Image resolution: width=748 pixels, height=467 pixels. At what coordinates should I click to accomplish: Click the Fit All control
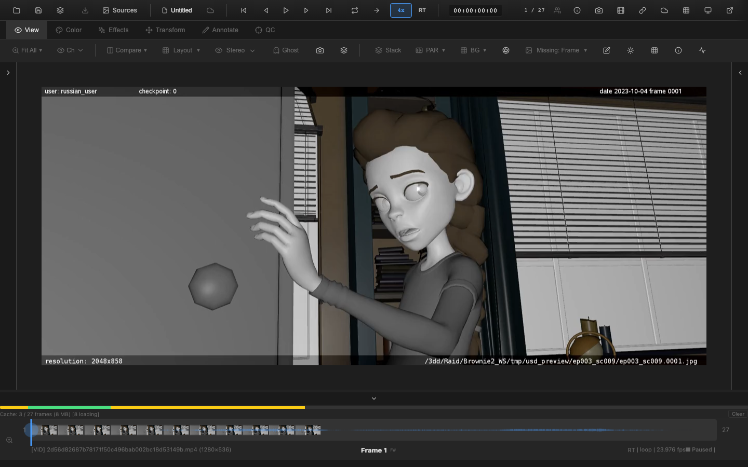pos(27,50)
